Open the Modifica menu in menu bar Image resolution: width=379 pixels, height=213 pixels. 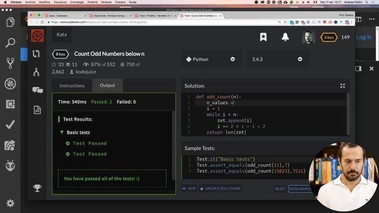(45, 2)
